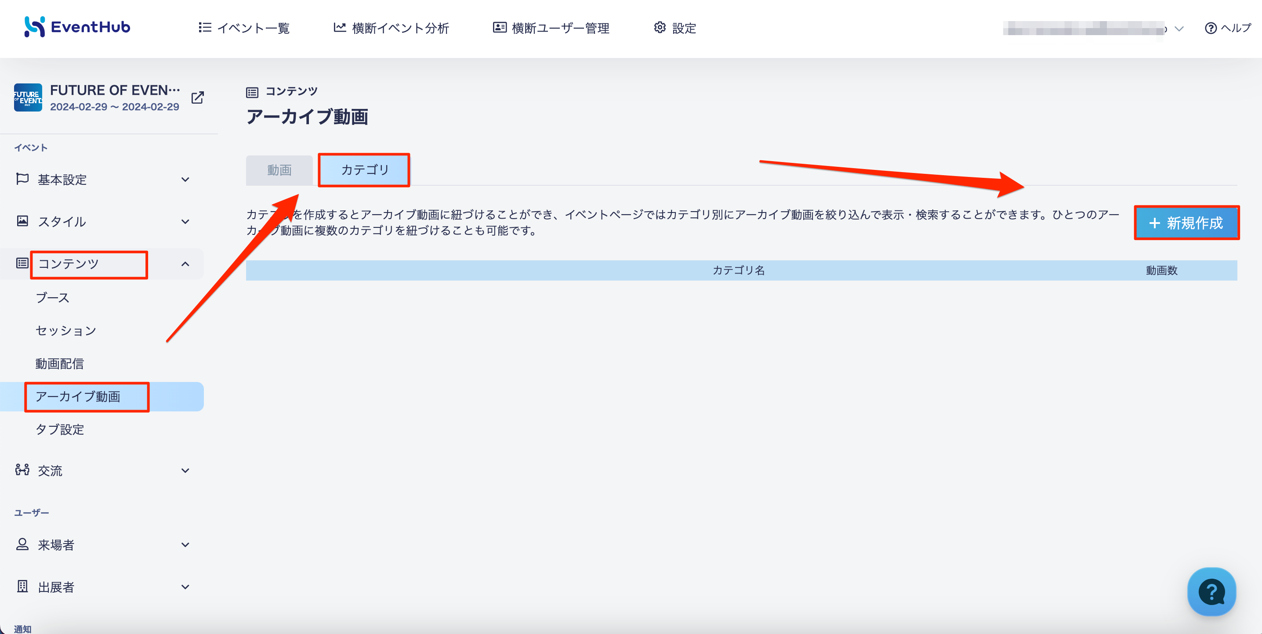Open 出展者 in the sidebar
1262x634 pixels.
56,587
